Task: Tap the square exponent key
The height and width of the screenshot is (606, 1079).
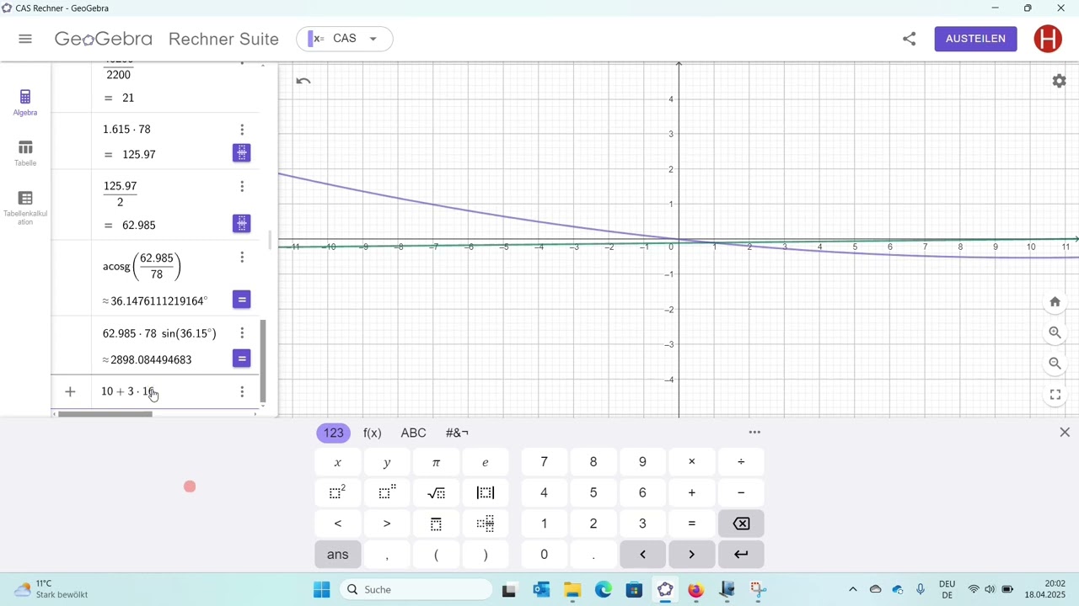Action: pos(338,492)
